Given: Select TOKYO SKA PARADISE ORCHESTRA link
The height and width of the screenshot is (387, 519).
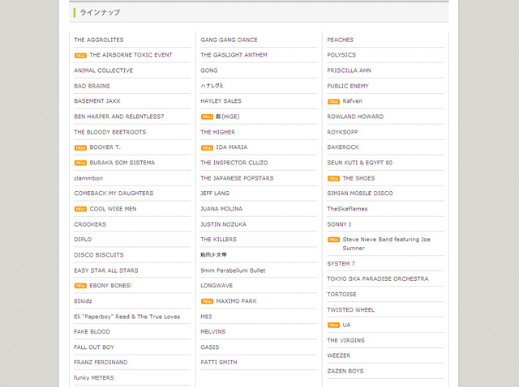Looking at the screenshot, I should pyautogui.click(x=377, y=279).
